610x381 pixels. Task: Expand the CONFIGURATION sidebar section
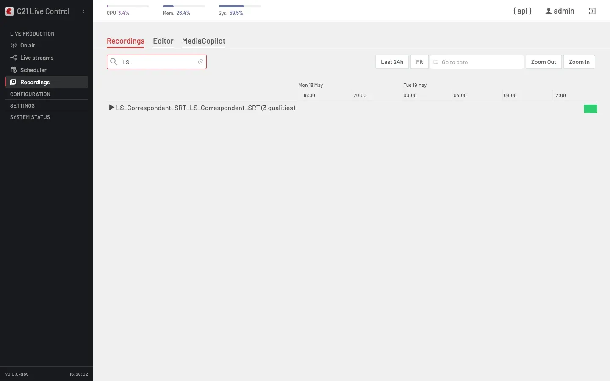point(47,94)
